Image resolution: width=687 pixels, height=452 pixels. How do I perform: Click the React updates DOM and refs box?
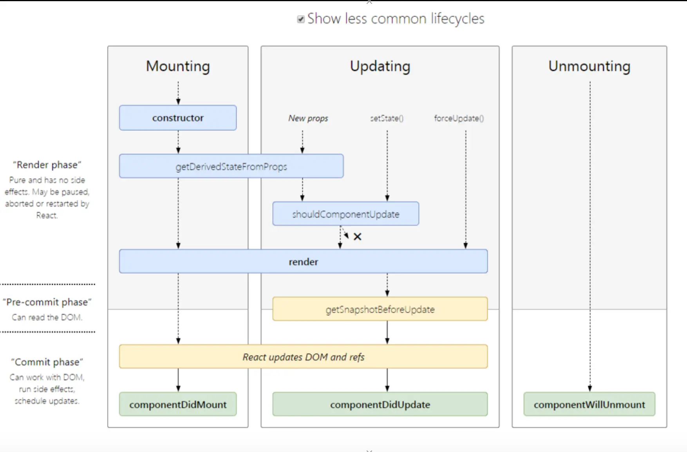point(303,357)
